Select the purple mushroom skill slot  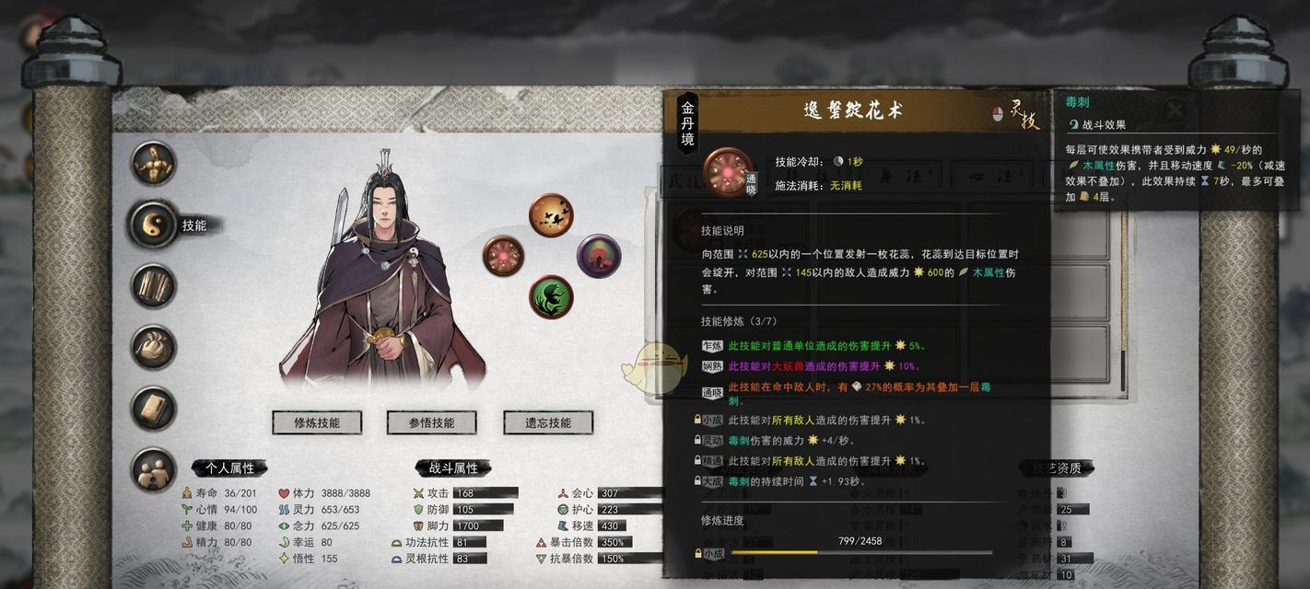(x=599, y=256)
